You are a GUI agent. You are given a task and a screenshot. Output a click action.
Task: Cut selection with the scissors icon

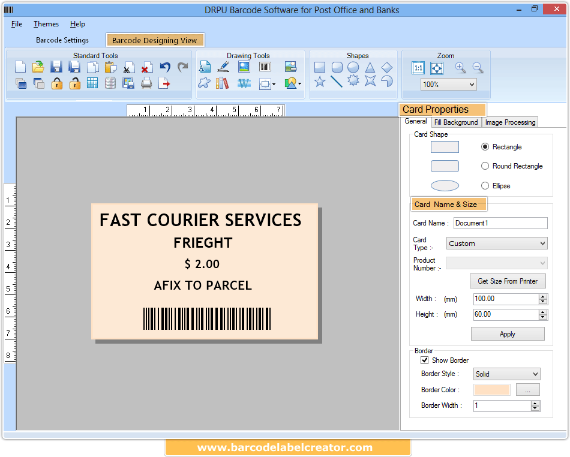128,67
